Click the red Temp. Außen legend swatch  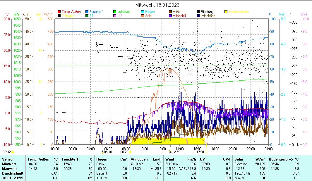pyautogui.click(x=59, y=12)
